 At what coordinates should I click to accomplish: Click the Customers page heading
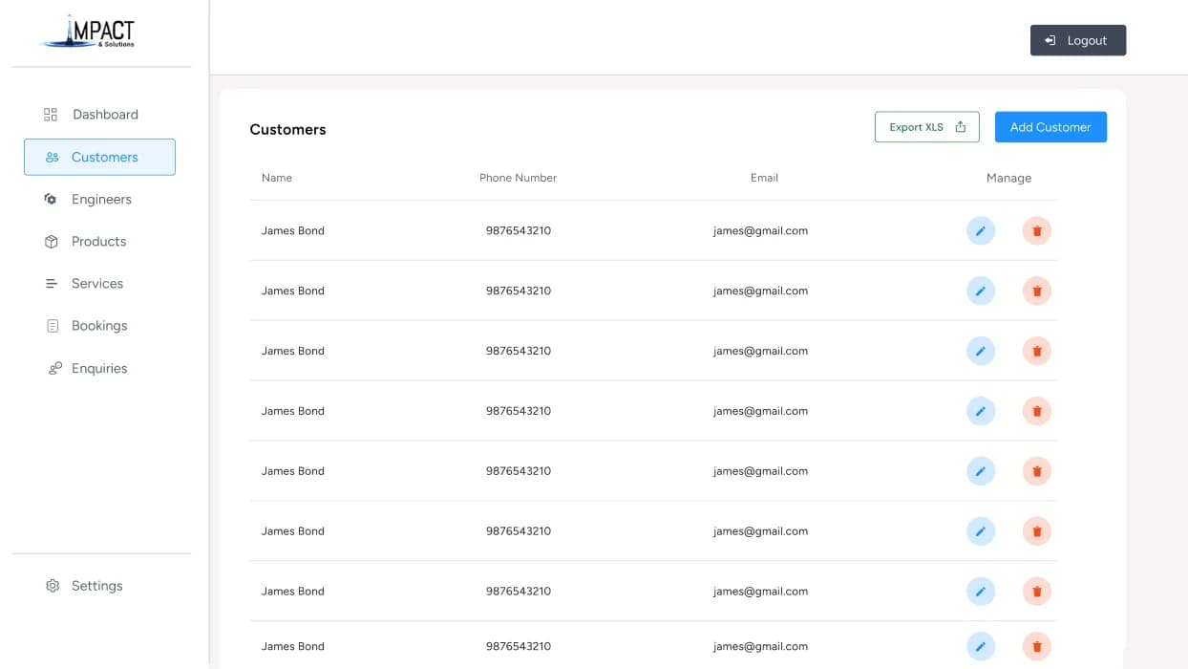click(287, 129)
